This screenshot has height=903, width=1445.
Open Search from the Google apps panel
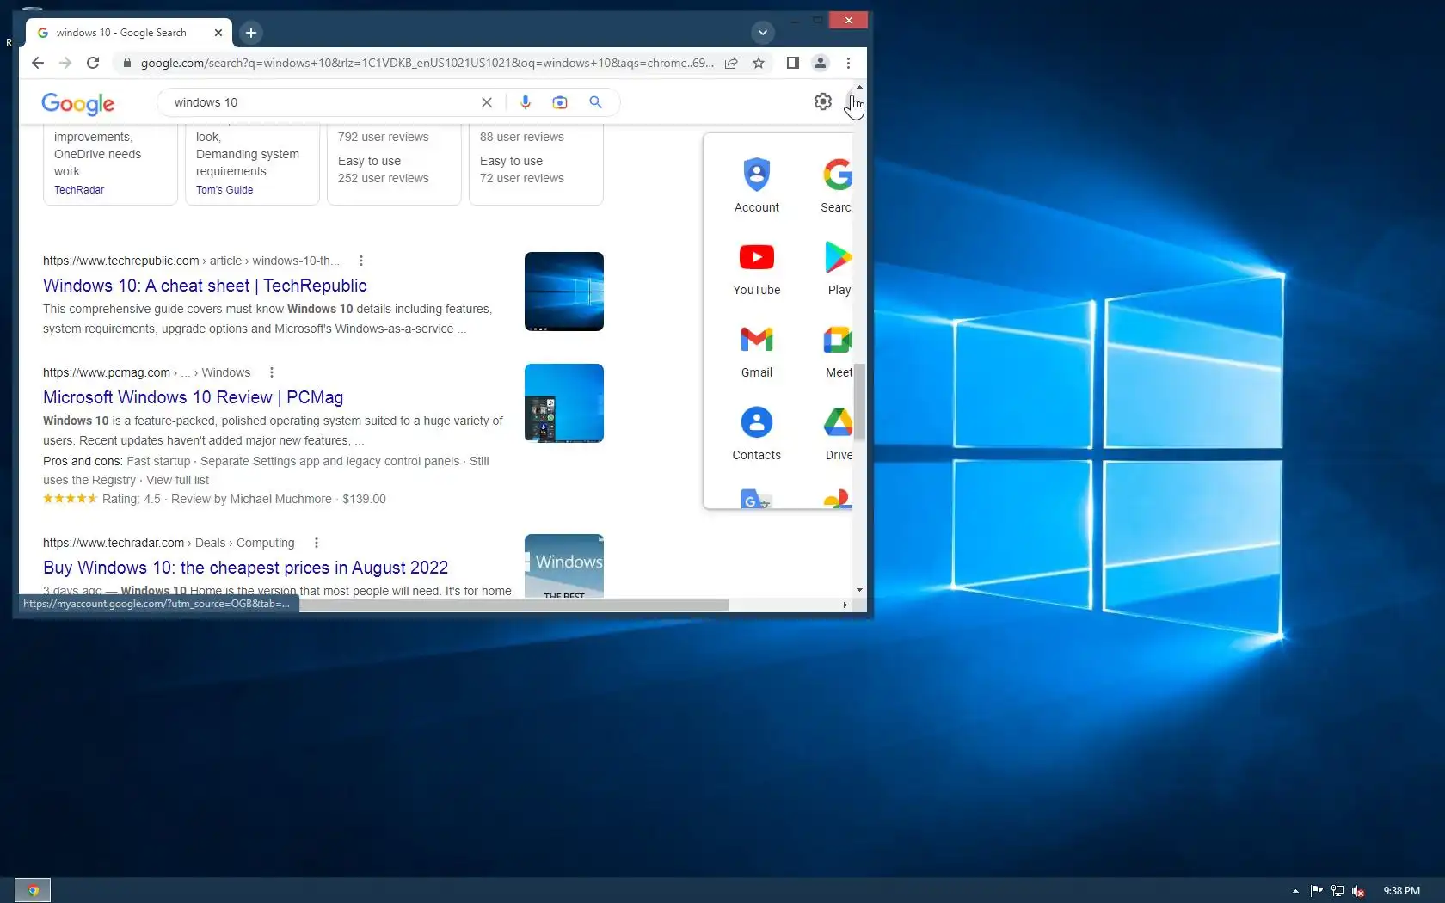(x=836, y=185)
